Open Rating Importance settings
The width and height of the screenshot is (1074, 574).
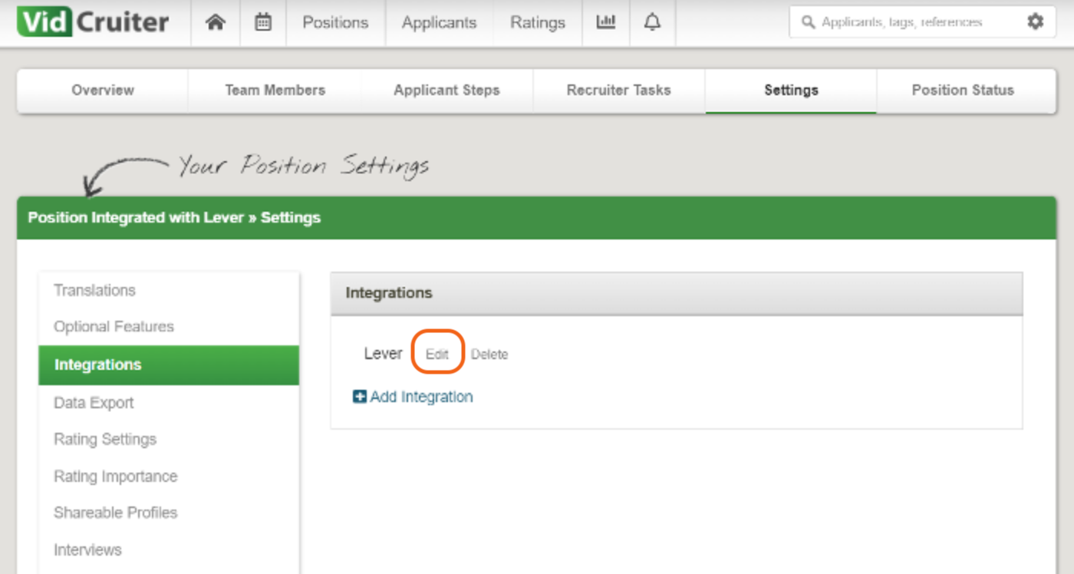click(x=115, y=476)
